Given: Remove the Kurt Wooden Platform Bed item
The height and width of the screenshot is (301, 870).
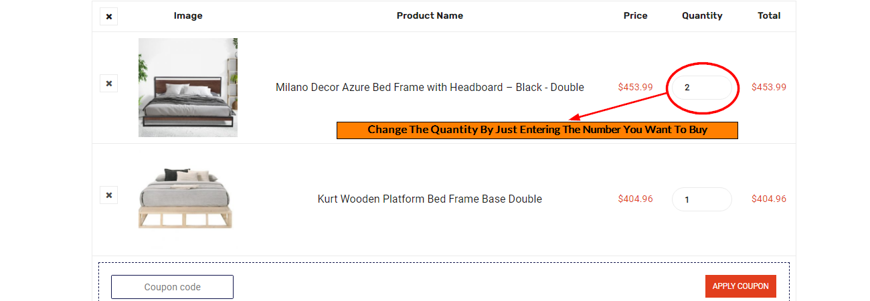Looking at the screenshot, I should [x=108, y=195].
